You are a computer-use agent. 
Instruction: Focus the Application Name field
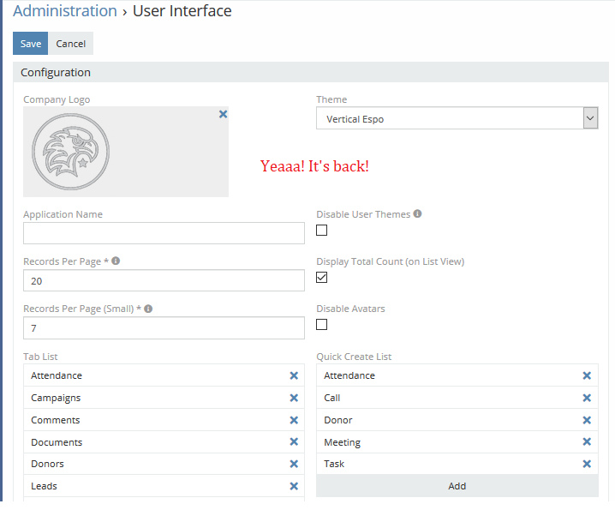(164, 233)
